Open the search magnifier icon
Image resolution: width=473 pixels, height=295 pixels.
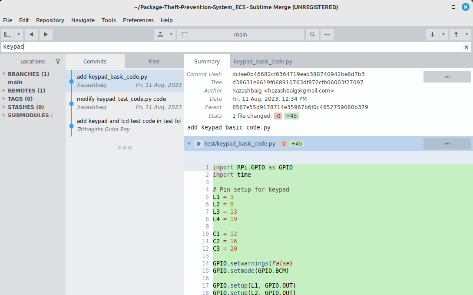pyautogui.click(x=312, y=34)
